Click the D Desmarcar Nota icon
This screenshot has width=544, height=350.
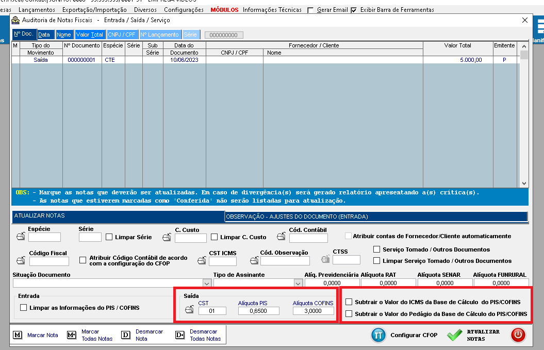point(126,335)
